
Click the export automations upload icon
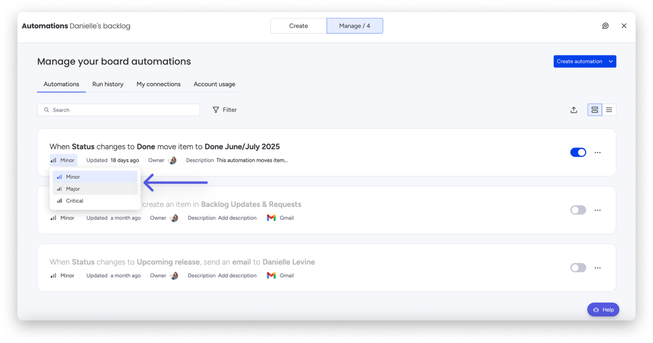(x=574, y=110)
